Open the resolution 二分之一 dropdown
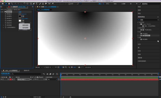Viewport: 161px width, 98px height. pos(49,67)
